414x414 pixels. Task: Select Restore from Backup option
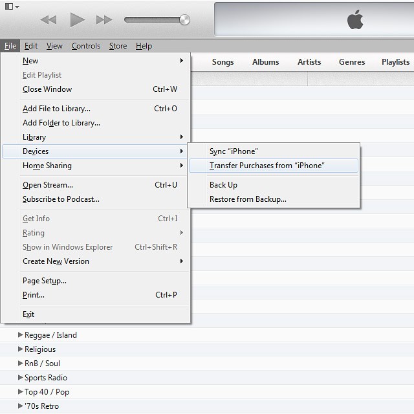[248, 199]
